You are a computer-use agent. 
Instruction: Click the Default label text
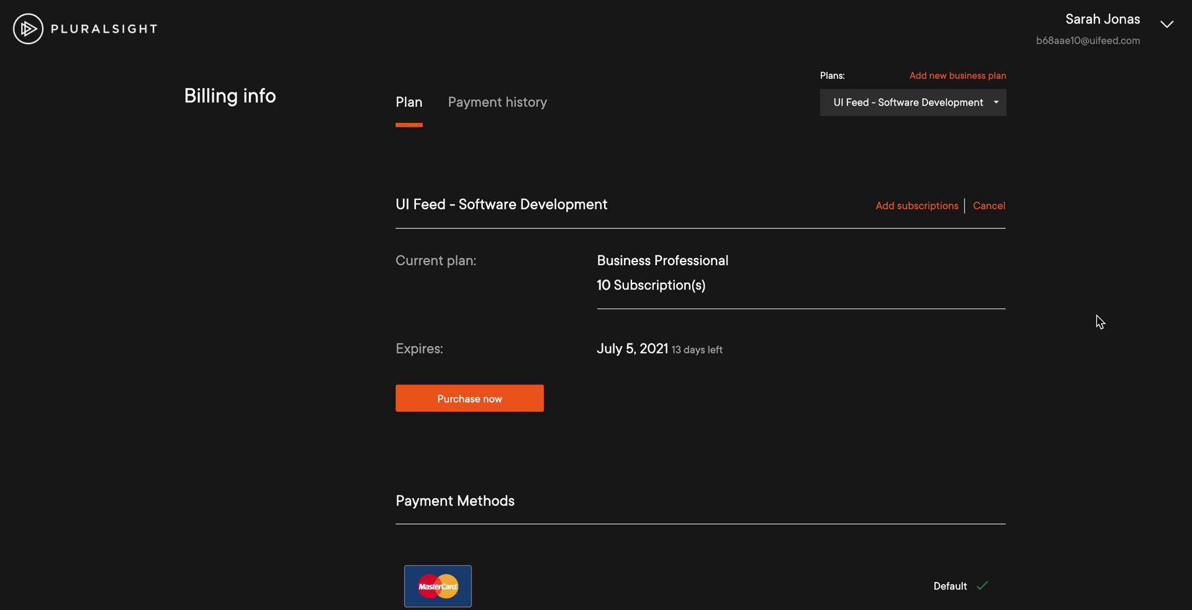pyautogui.click(x=950, y=586)
